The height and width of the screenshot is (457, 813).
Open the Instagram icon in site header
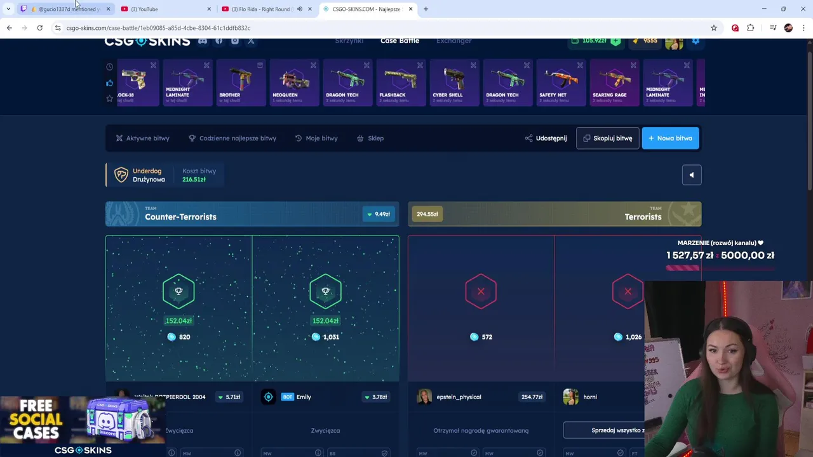[x=235, y=41]
